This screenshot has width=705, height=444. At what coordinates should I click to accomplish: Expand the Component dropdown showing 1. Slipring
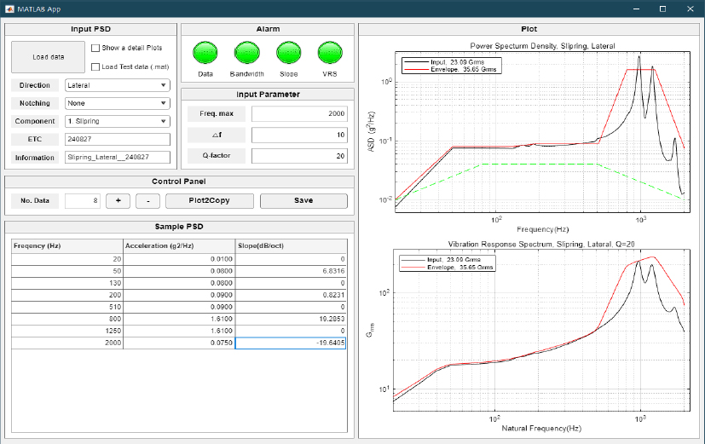(x=118, y=121)
